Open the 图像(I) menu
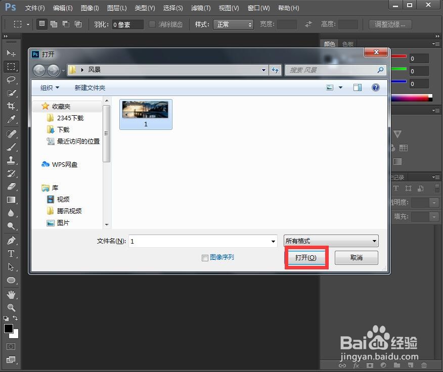443x372 pixels. [x=90, y=8]
